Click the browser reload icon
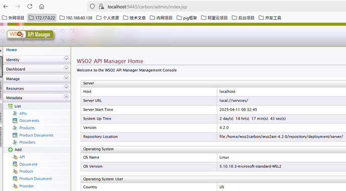Viewport: 346px width, 191px height. [30, 7]
